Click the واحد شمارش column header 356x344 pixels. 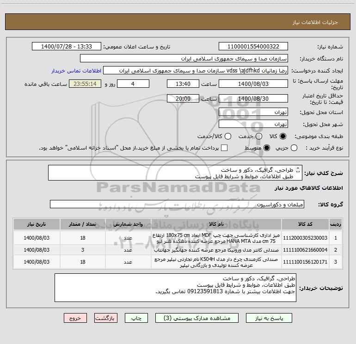pos(128,224)
